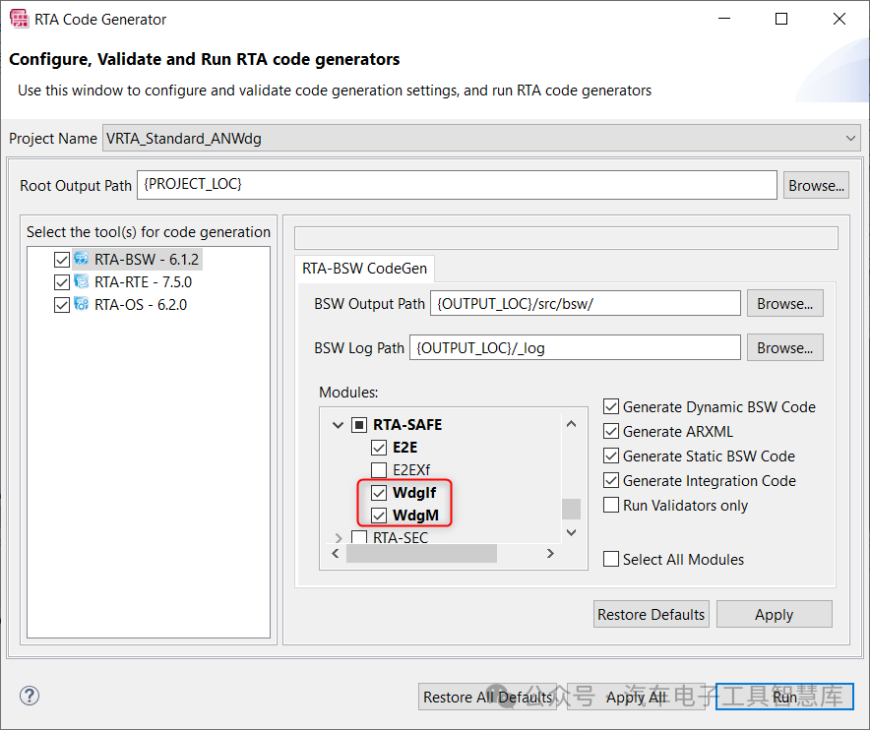Screen dimensions: 870x730
Task: Select the WdgM module label
Action: 415,516
